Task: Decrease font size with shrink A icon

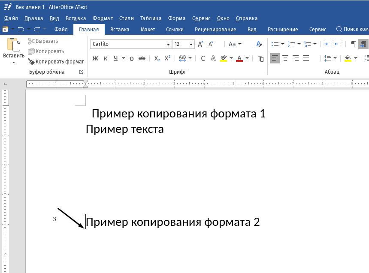Action: click(211, 44)
